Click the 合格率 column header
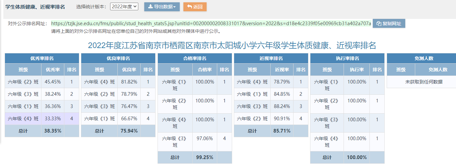456x166 pixels. click(x=205, y=70)
